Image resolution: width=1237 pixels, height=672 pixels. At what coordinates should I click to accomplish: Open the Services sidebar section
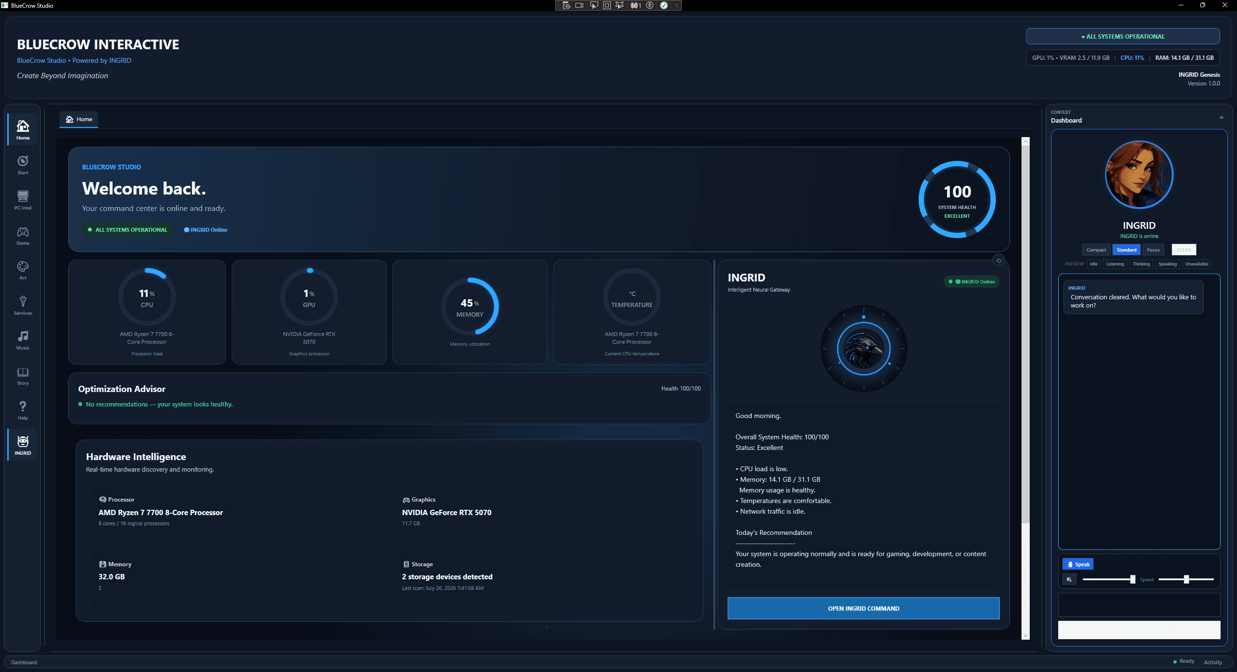pyautogui.click(x=23, y=305)
